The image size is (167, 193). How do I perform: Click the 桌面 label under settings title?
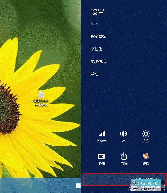95,24
